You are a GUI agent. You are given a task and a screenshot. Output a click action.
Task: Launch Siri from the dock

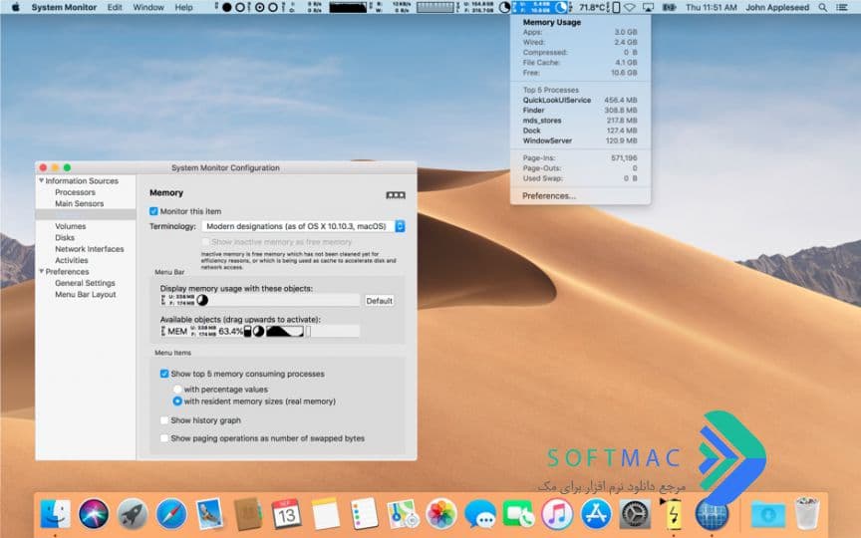94,514
